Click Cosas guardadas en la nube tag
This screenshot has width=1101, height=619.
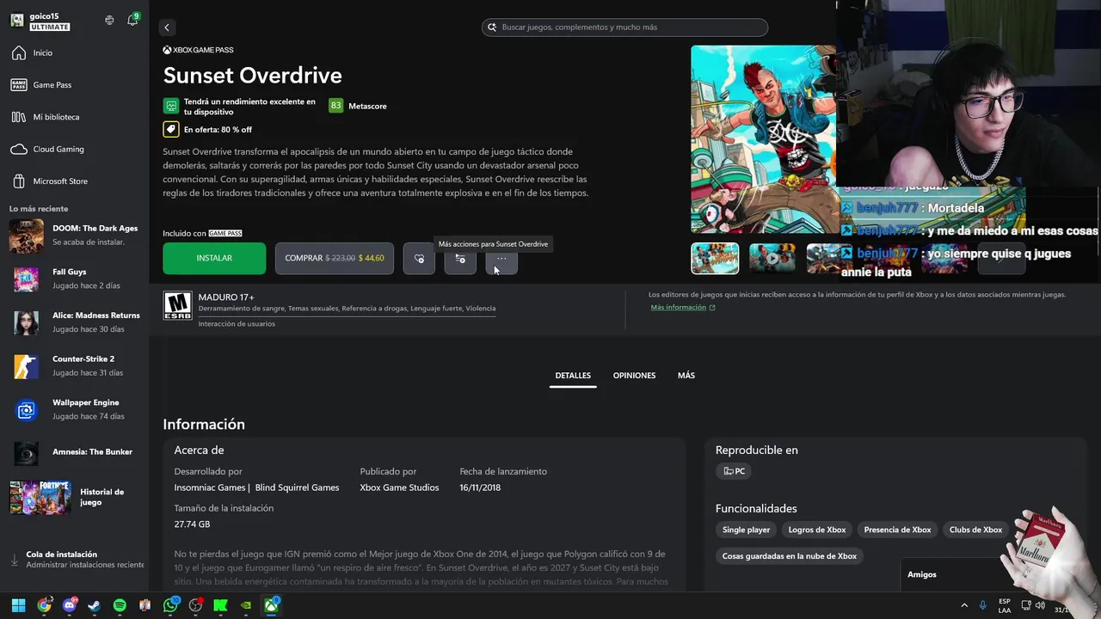pyautogui.click(x=789, y=556)
